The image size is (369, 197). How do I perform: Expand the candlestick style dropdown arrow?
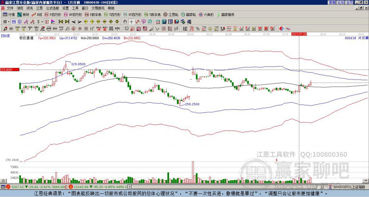tap(42, 22)
